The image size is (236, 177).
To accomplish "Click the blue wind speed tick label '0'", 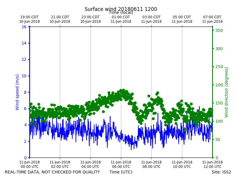I will click(x=25, y=158).
